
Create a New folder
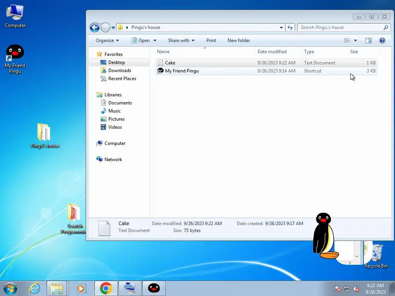point(238,40)
